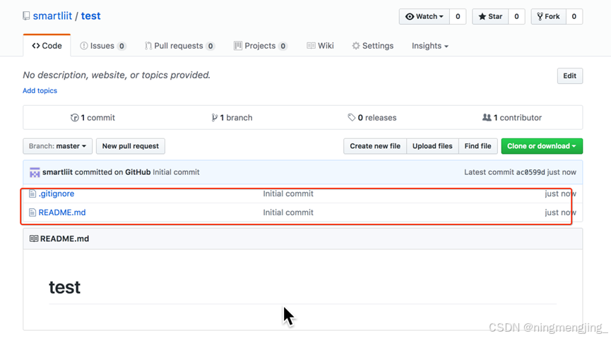Open the Projects tab
611x338 pixels.
(261, 46)
